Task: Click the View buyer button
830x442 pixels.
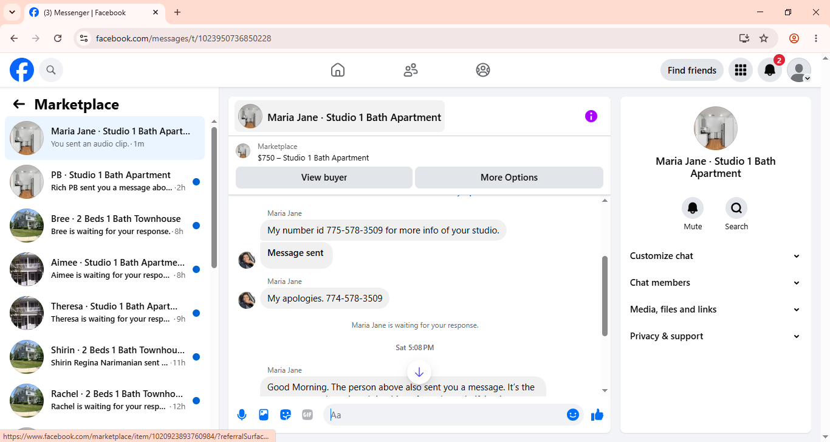Action: click(324, 178)
